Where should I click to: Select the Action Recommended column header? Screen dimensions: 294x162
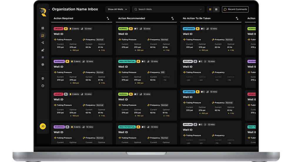pos(132,18)
